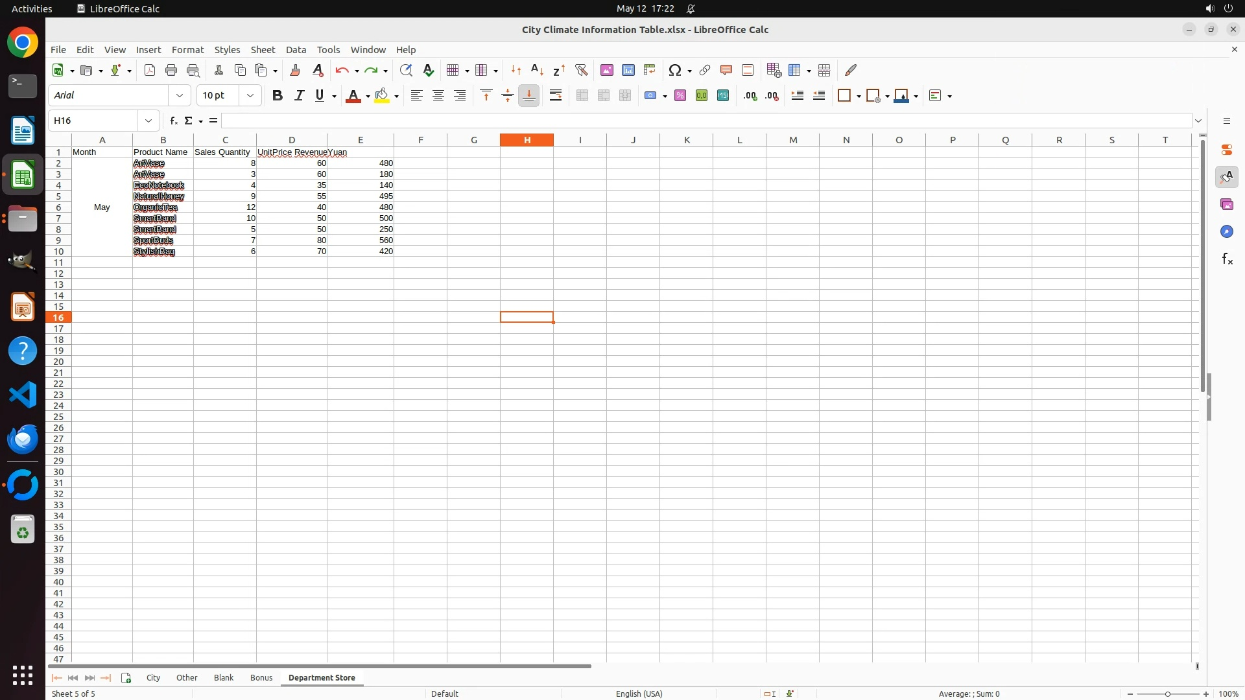Click the zoom slider handle
Viewport: 1245px width, 700px height.
click(1168, 694)
